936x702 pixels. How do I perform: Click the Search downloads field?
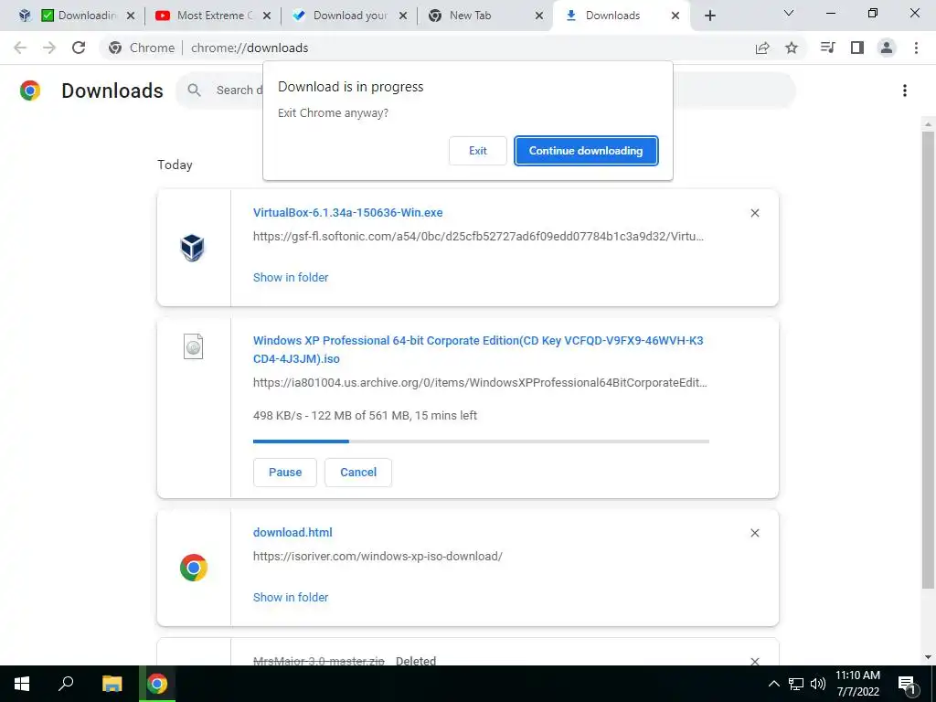tap(485, 90)
